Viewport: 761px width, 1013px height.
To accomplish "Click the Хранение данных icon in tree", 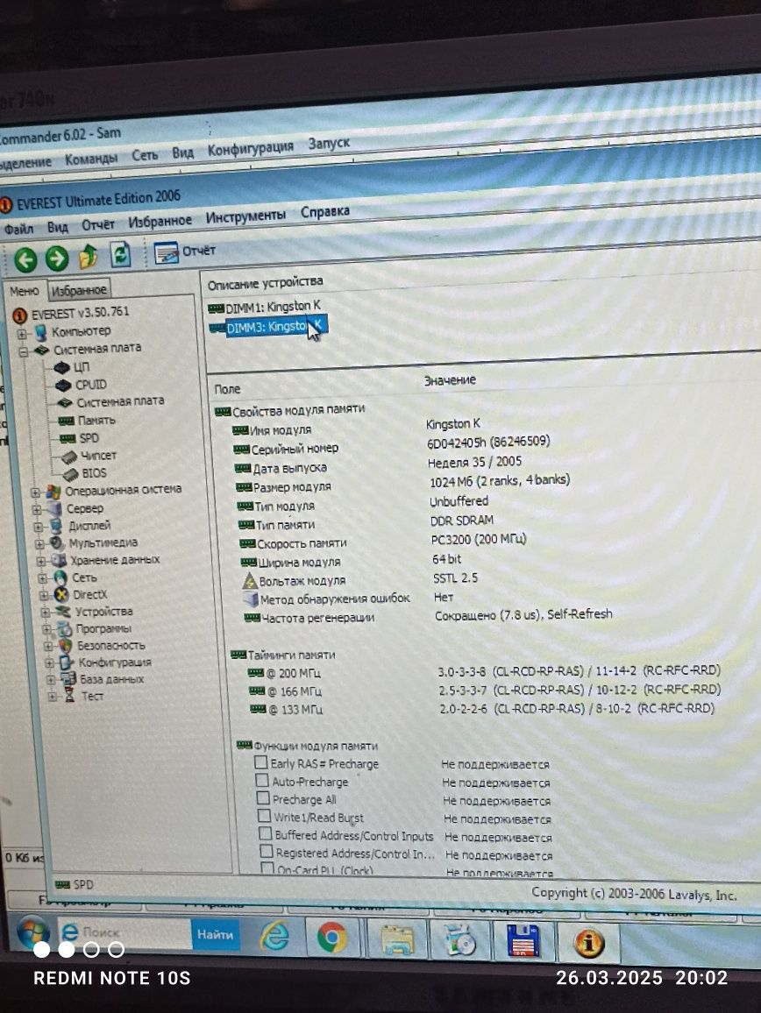I will (x=59, y=560).
